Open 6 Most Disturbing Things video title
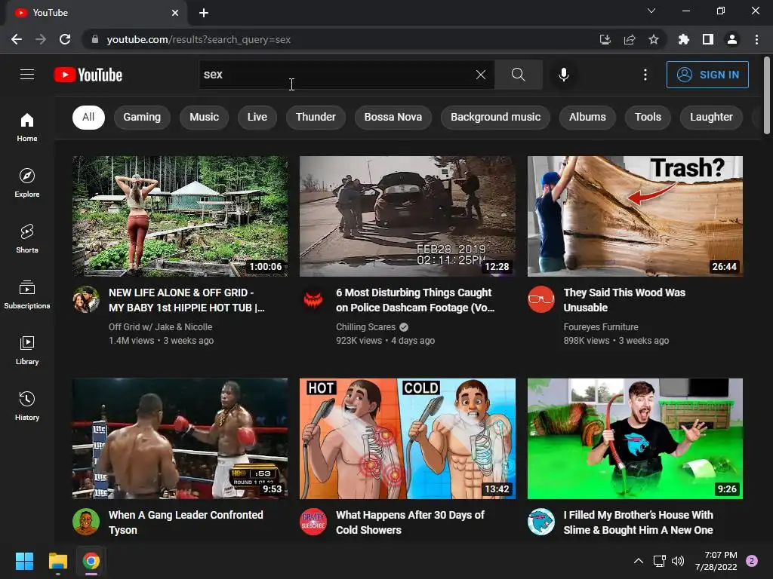This screenshot has height=579, width=773. (x=415, y=300)
